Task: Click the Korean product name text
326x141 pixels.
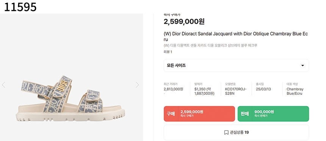Action: pos(210,45)
